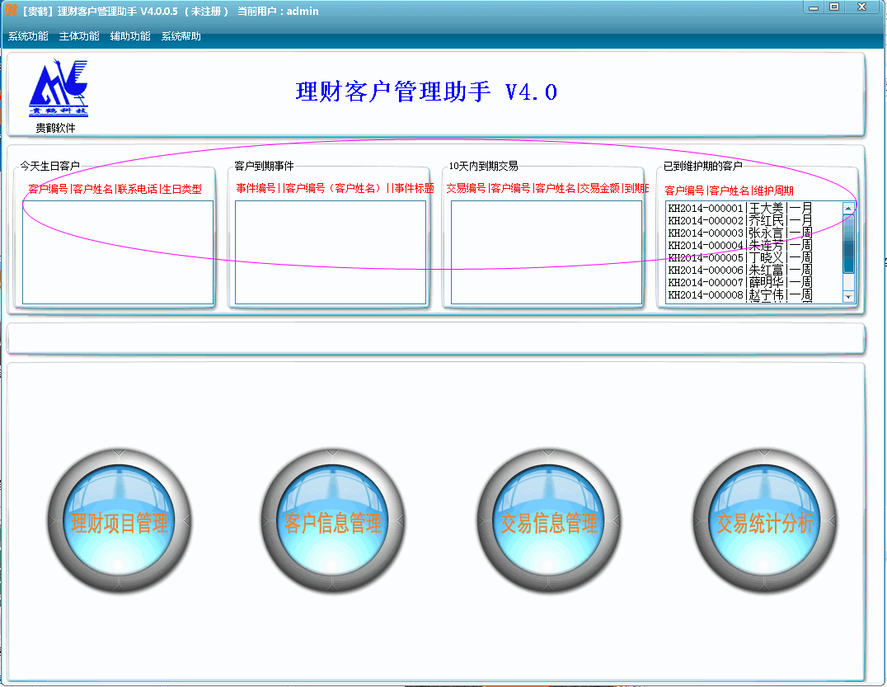Open the 辅助功能 menu
Screen dimensions: 887x687
130,36
